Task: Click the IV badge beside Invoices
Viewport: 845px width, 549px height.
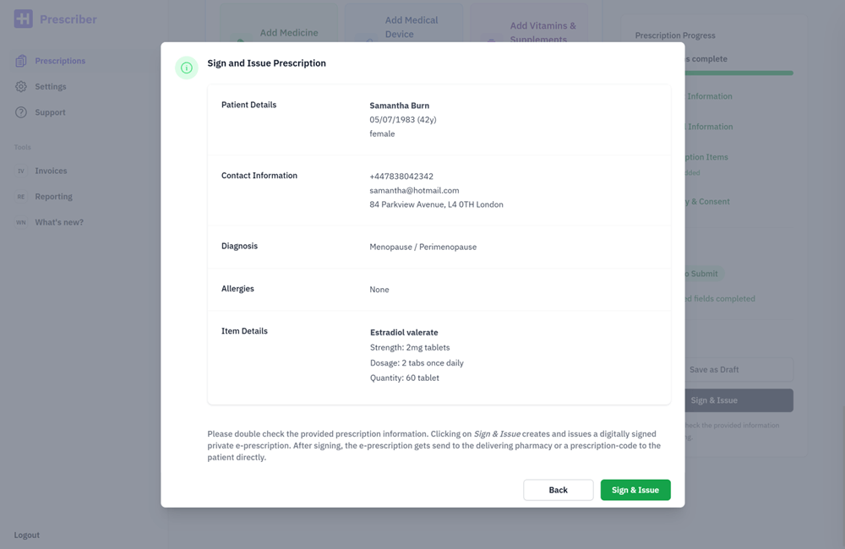Action: pyautogui.click(x=21, y=171)
